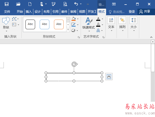155x117 pixels.
Task: Click the 告诉我 search box
Action: [117, 12]
